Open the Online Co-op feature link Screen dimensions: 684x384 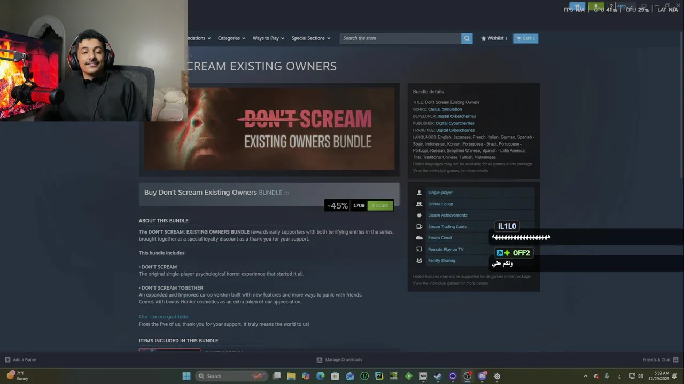click(x=440, y=204)
